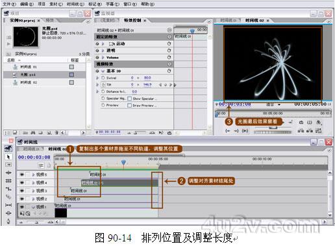335x246 pixels.
Task: Select the Slide tool
Action: coord(8,213)
